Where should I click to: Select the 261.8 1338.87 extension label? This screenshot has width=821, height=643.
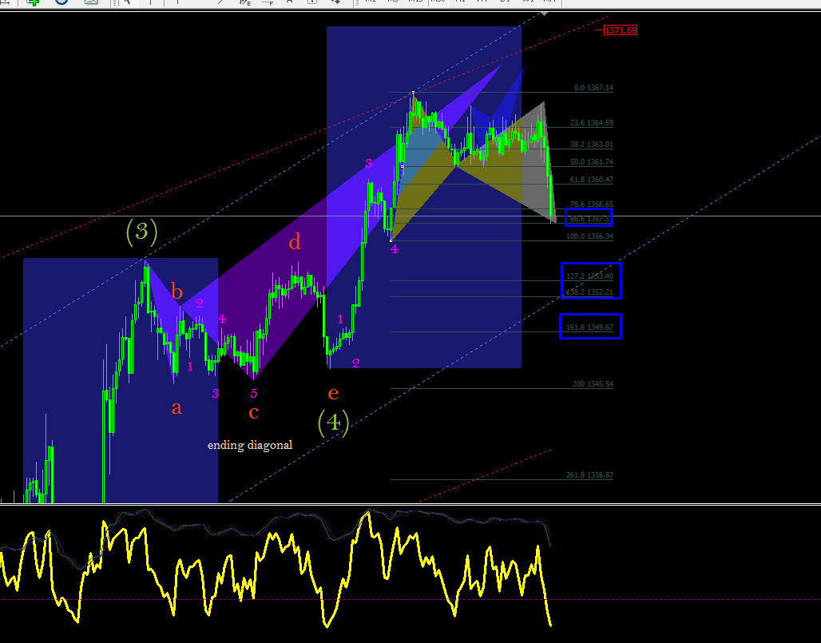589,475
